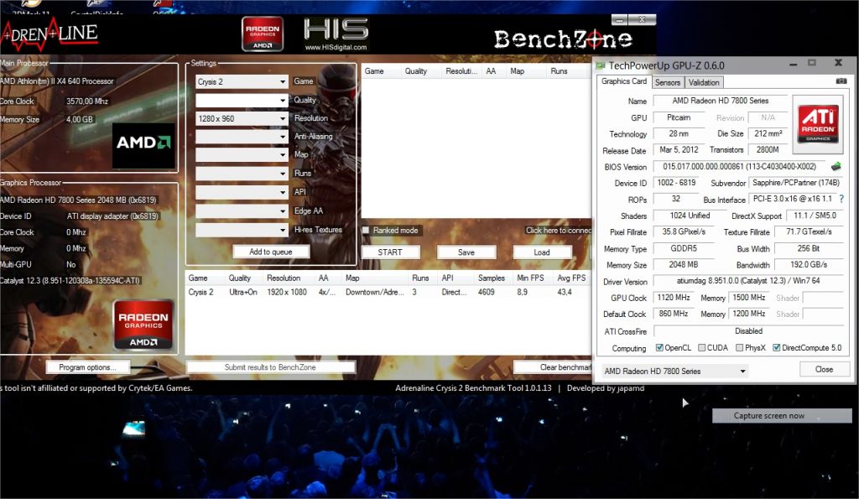
Task: Open the API dropdown
Action: 242,192
